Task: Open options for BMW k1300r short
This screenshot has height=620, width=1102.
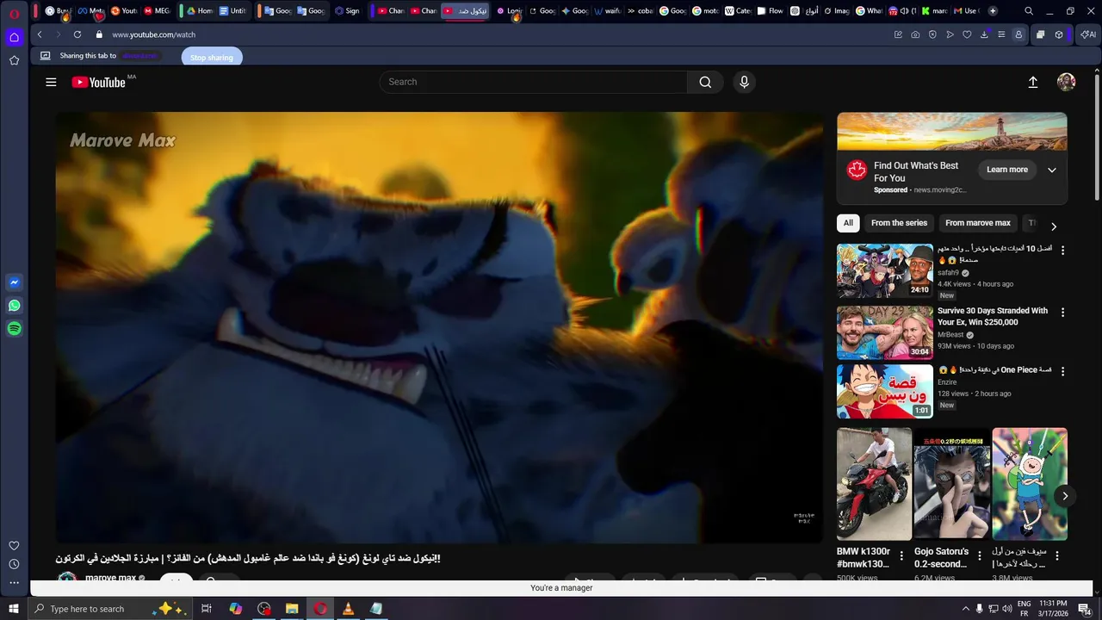Action: click(x=901, y=556)
